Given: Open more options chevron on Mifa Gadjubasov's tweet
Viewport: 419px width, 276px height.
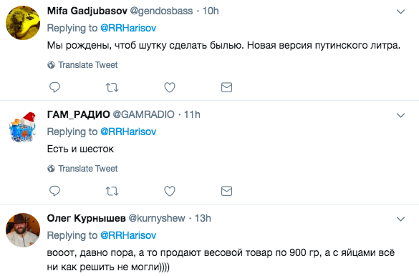Looking at the screenshot, I should pyautogui.click(x=400, y=11).
